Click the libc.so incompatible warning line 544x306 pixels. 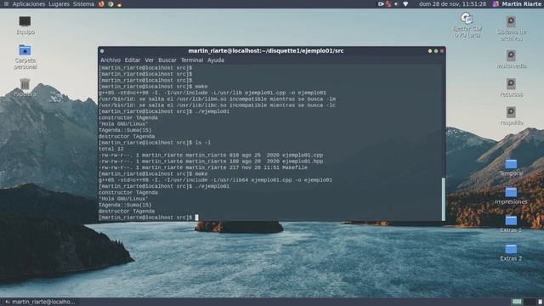218,105
